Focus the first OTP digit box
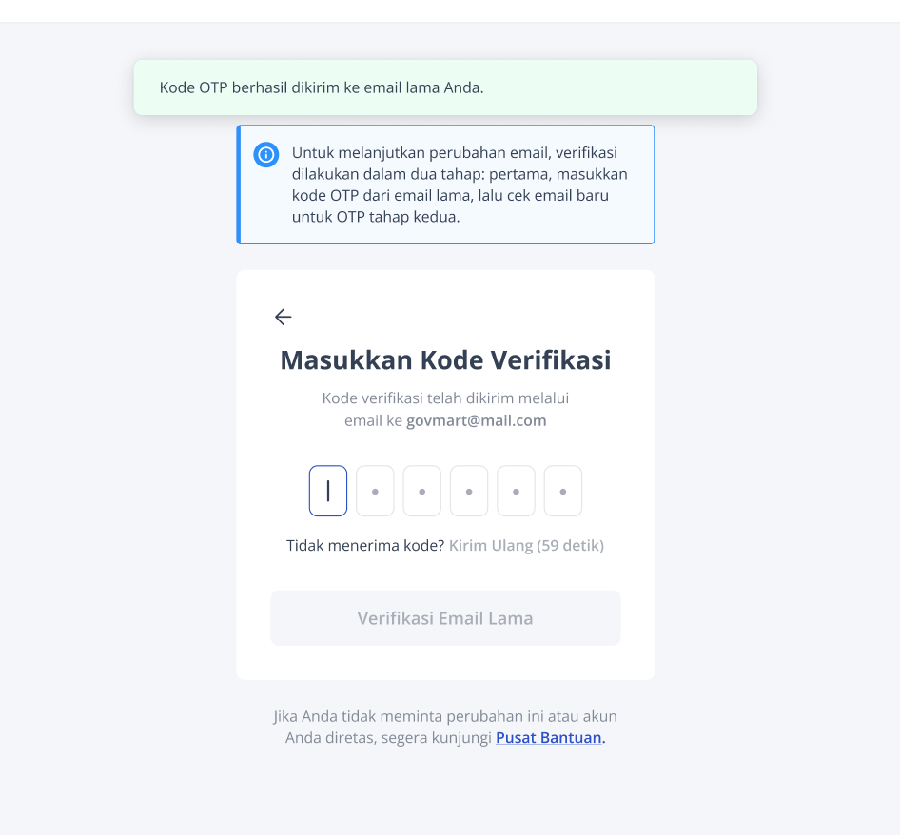900x835 pixels. click(x=328, y=491)
